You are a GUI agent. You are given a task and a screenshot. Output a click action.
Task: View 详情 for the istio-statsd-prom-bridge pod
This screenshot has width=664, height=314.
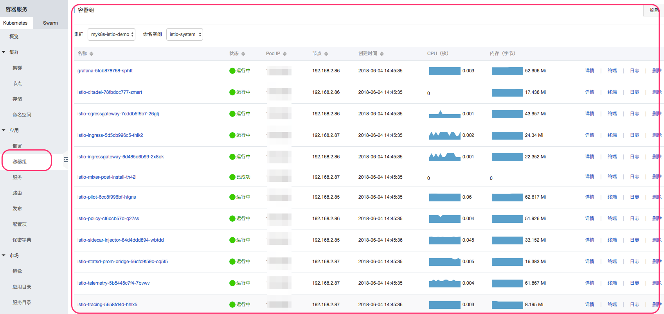click(x=590, y=262)
